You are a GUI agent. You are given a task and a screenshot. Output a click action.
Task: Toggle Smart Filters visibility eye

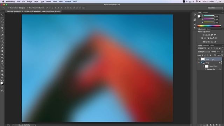203,66
